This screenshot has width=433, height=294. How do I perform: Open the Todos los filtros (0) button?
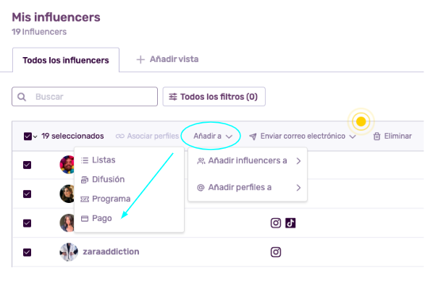point(214,97)
